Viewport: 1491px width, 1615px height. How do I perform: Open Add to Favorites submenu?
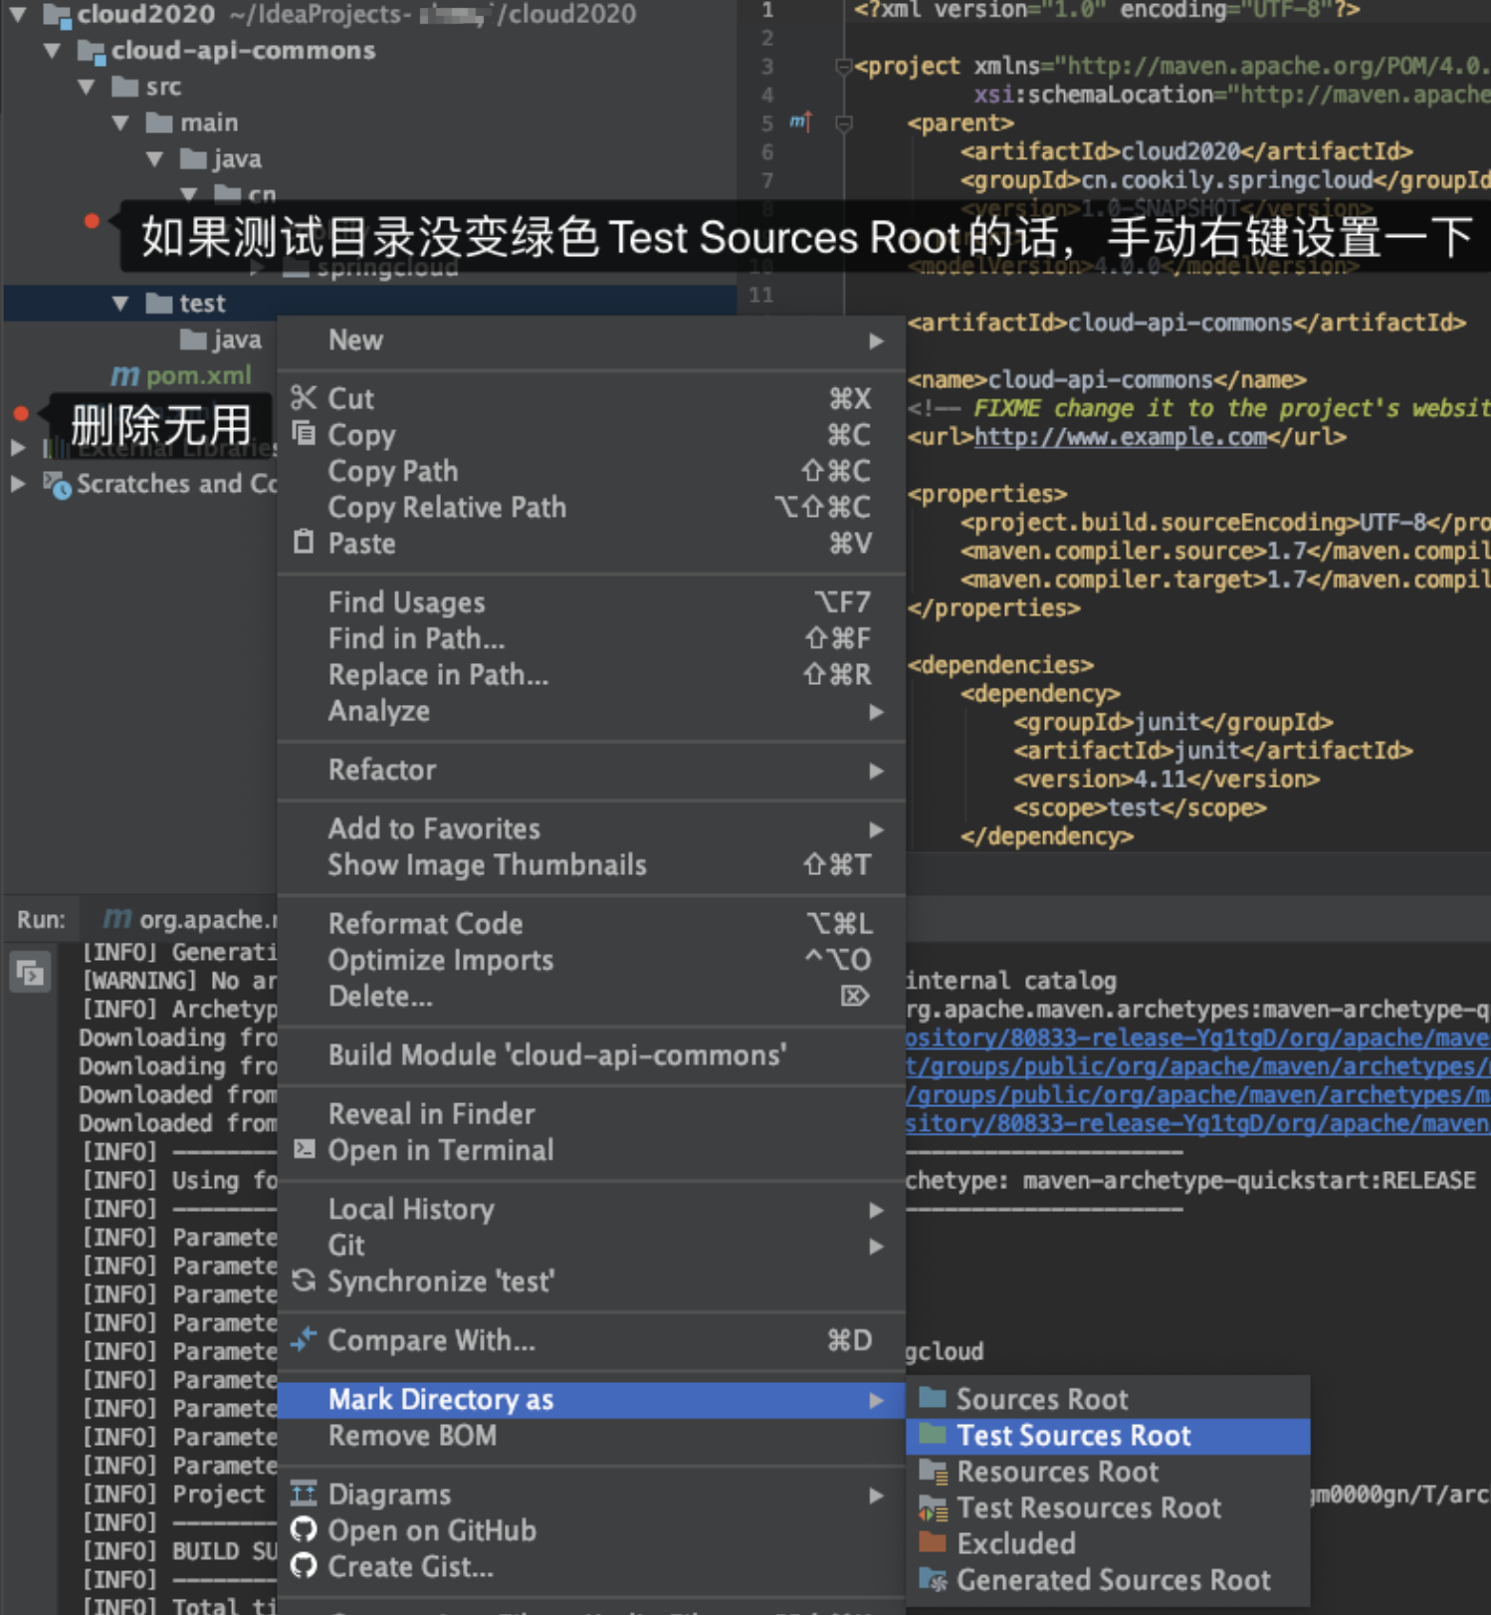[x=591, y=828]
